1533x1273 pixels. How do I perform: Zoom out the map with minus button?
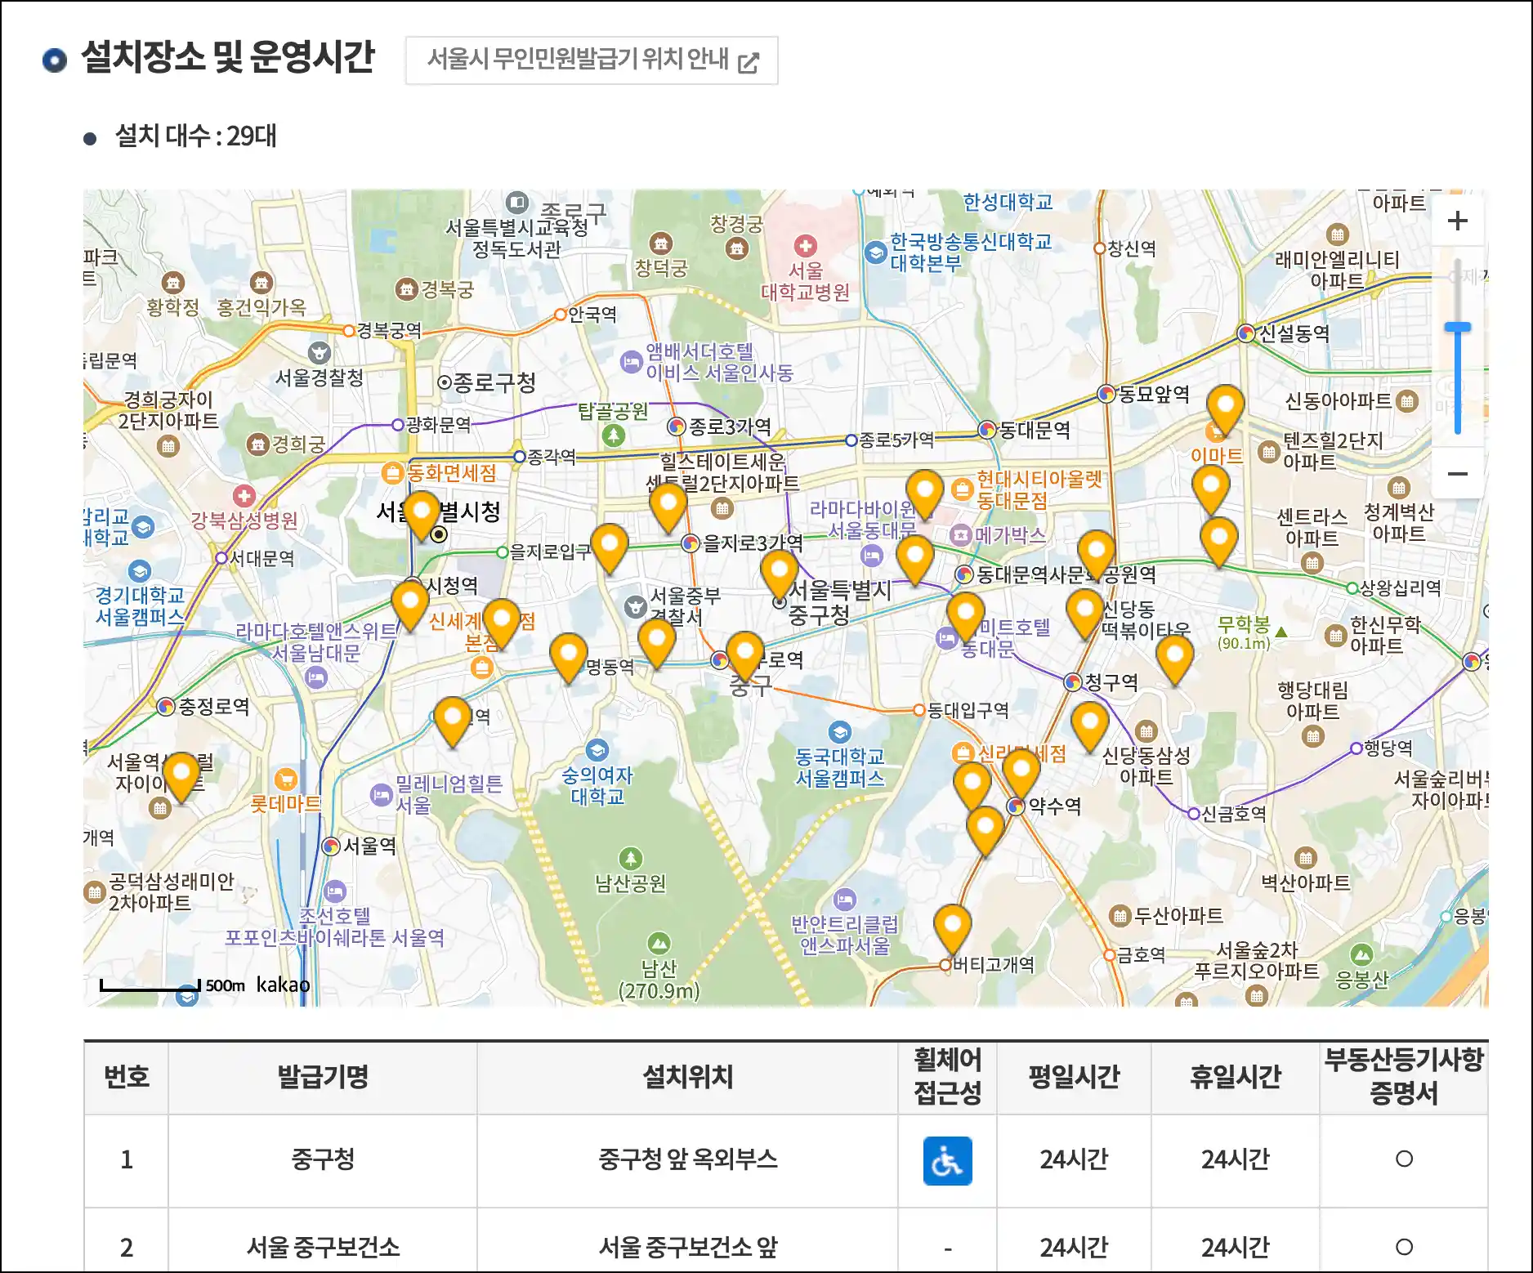1457,474
